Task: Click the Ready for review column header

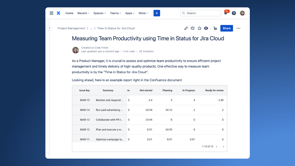Action: click(x=214, y=90)
